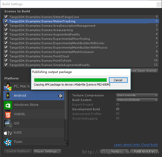Select TangoSDK/Examples/Scenes/MotionTracking scene path

(42, 21)
